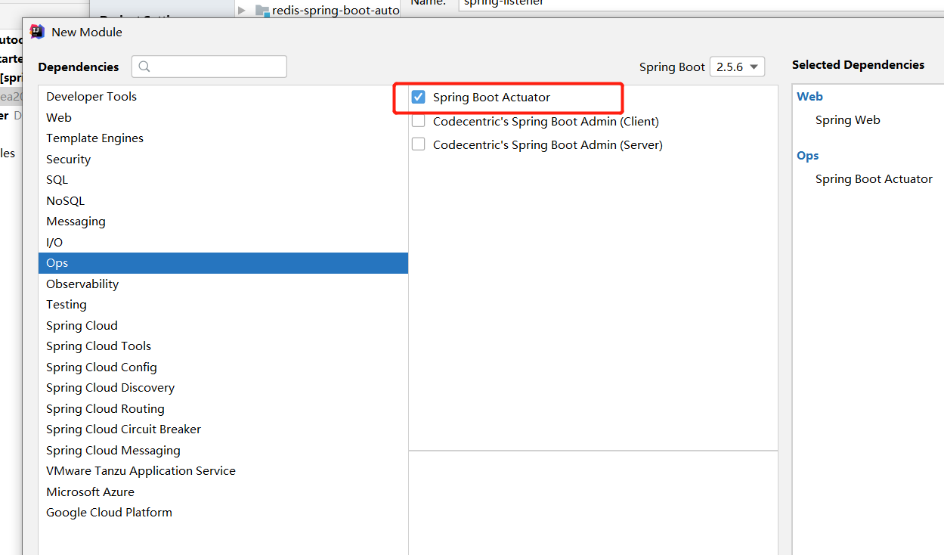Select the Google Cloud Platform category
This screenshot has height=555, width=944.
(x=223, y=513)
